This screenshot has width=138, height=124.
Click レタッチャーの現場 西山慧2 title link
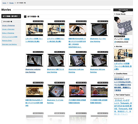[56, 40]
